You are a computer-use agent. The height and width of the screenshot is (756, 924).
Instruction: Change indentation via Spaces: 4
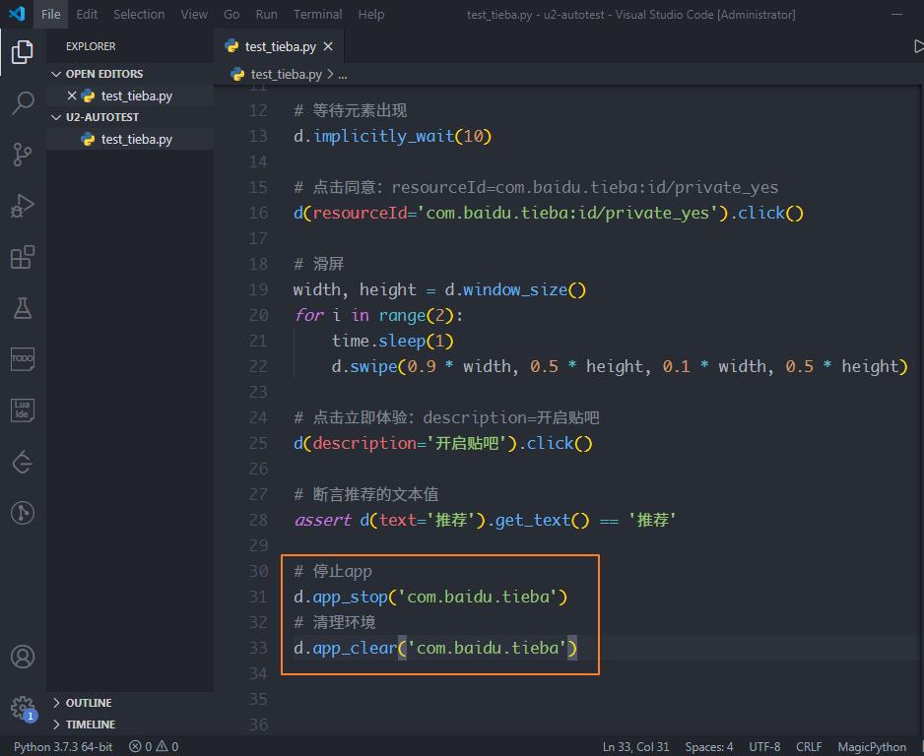coord(709,746)
